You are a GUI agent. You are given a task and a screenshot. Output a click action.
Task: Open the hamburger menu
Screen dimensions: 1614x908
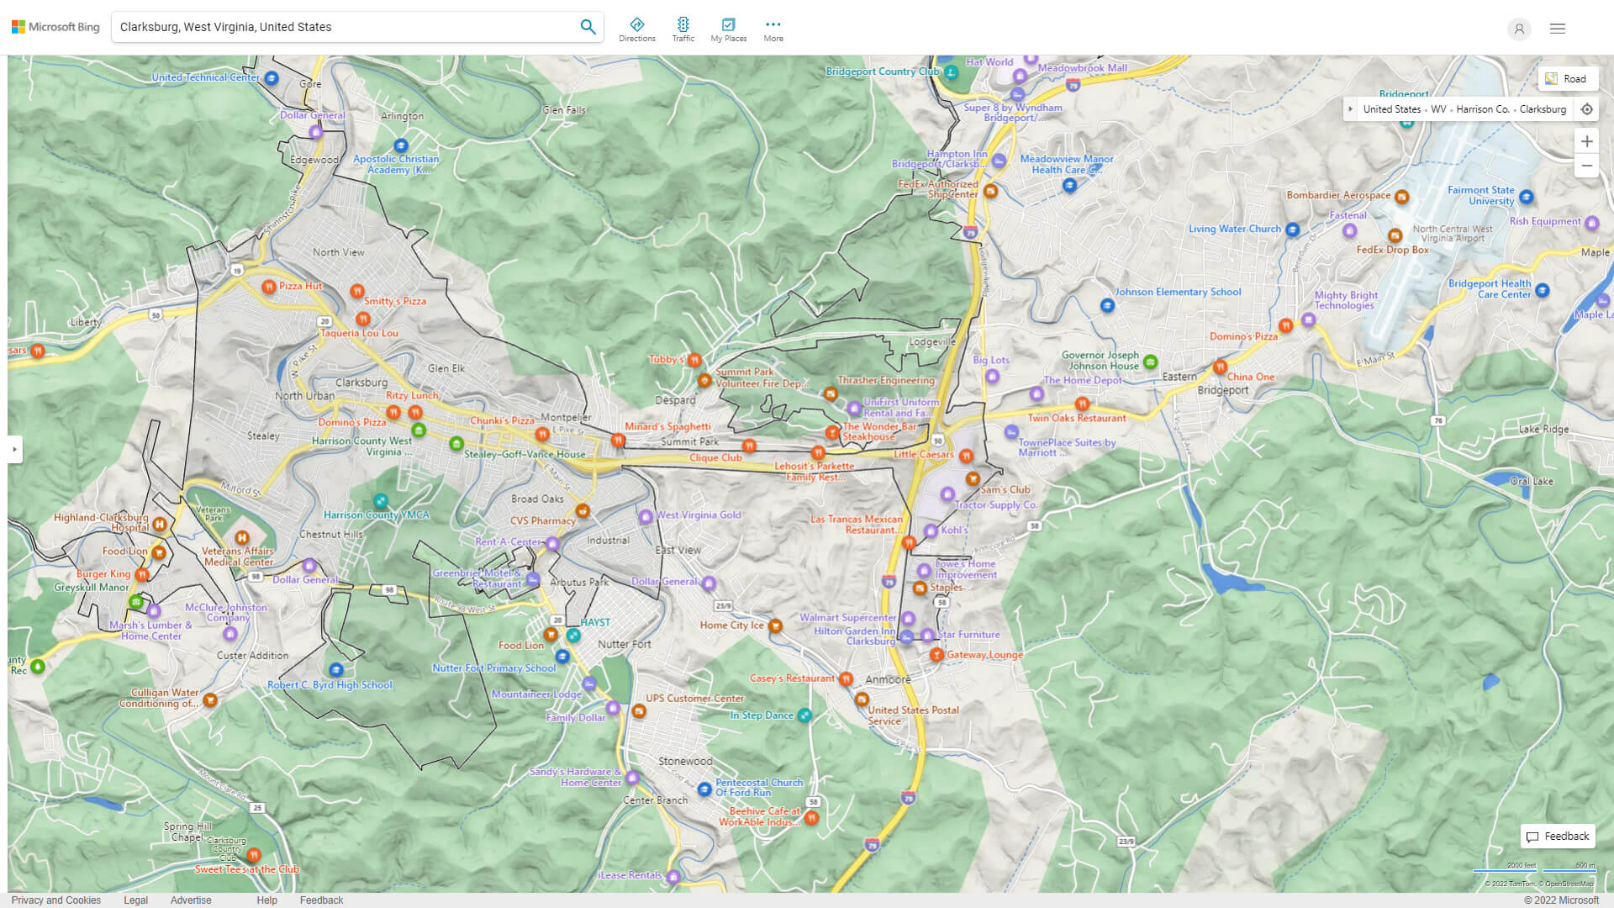click(1557, 28)
